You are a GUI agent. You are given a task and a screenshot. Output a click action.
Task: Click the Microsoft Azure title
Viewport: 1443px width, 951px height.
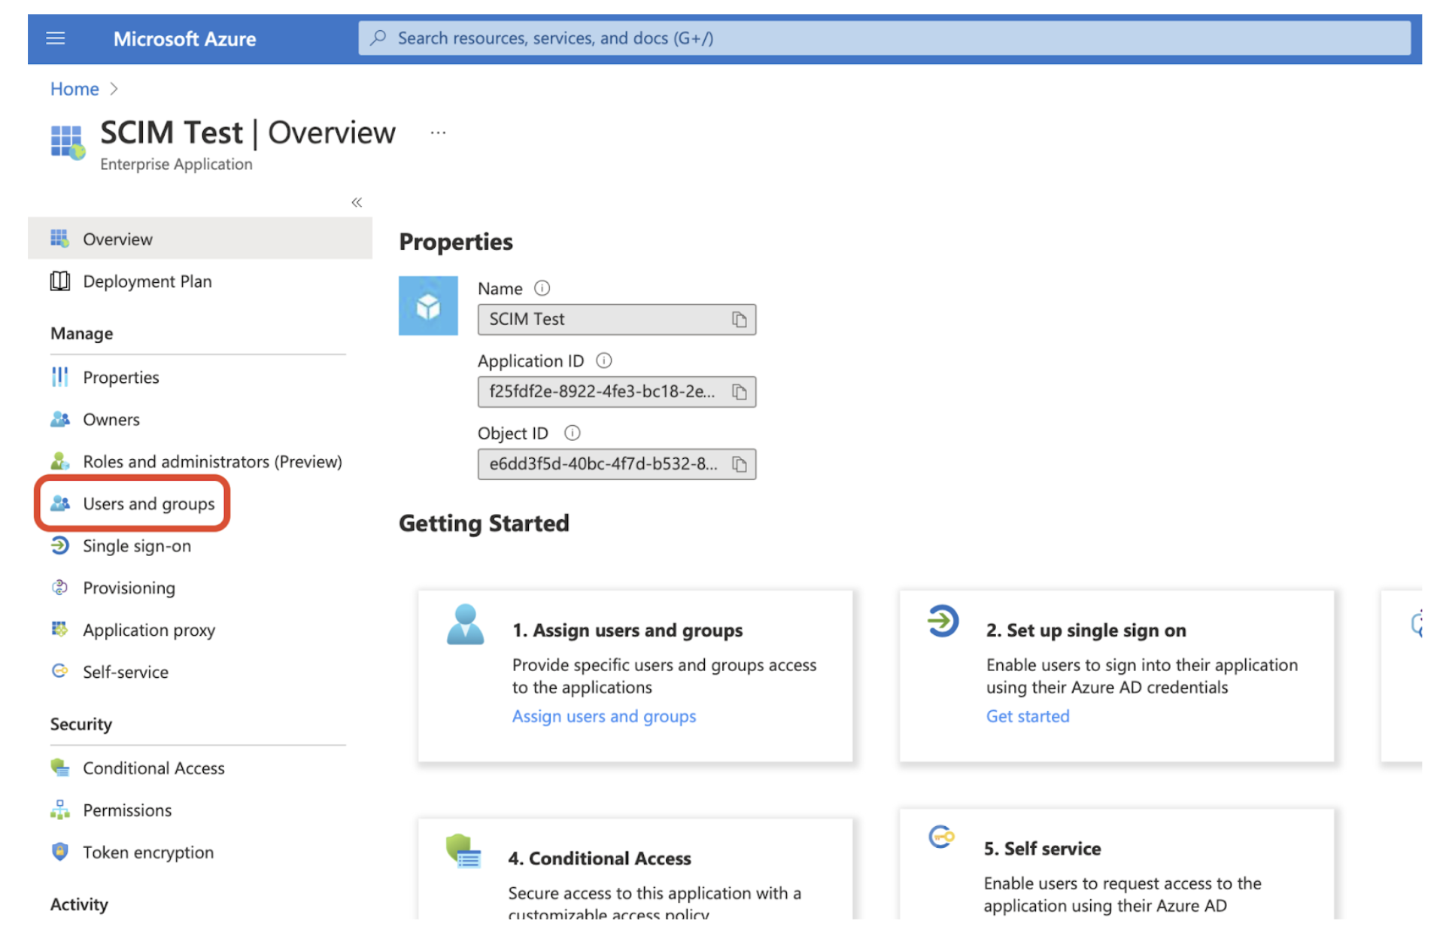coord(184,39)
